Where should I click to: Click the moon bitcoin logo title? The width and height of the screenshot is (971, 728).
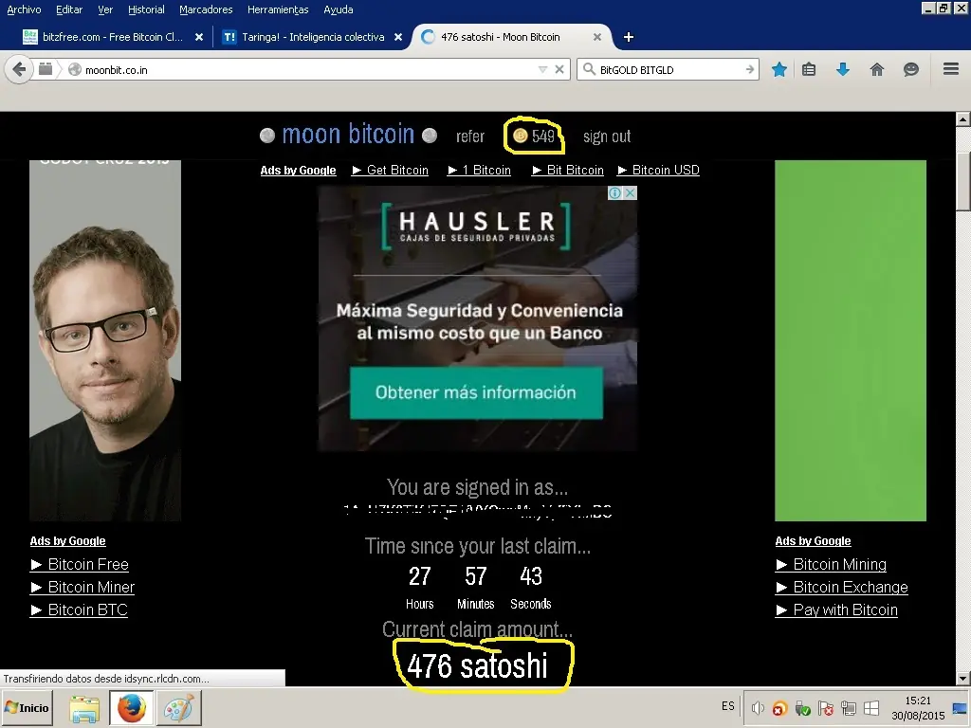[348, 135]
